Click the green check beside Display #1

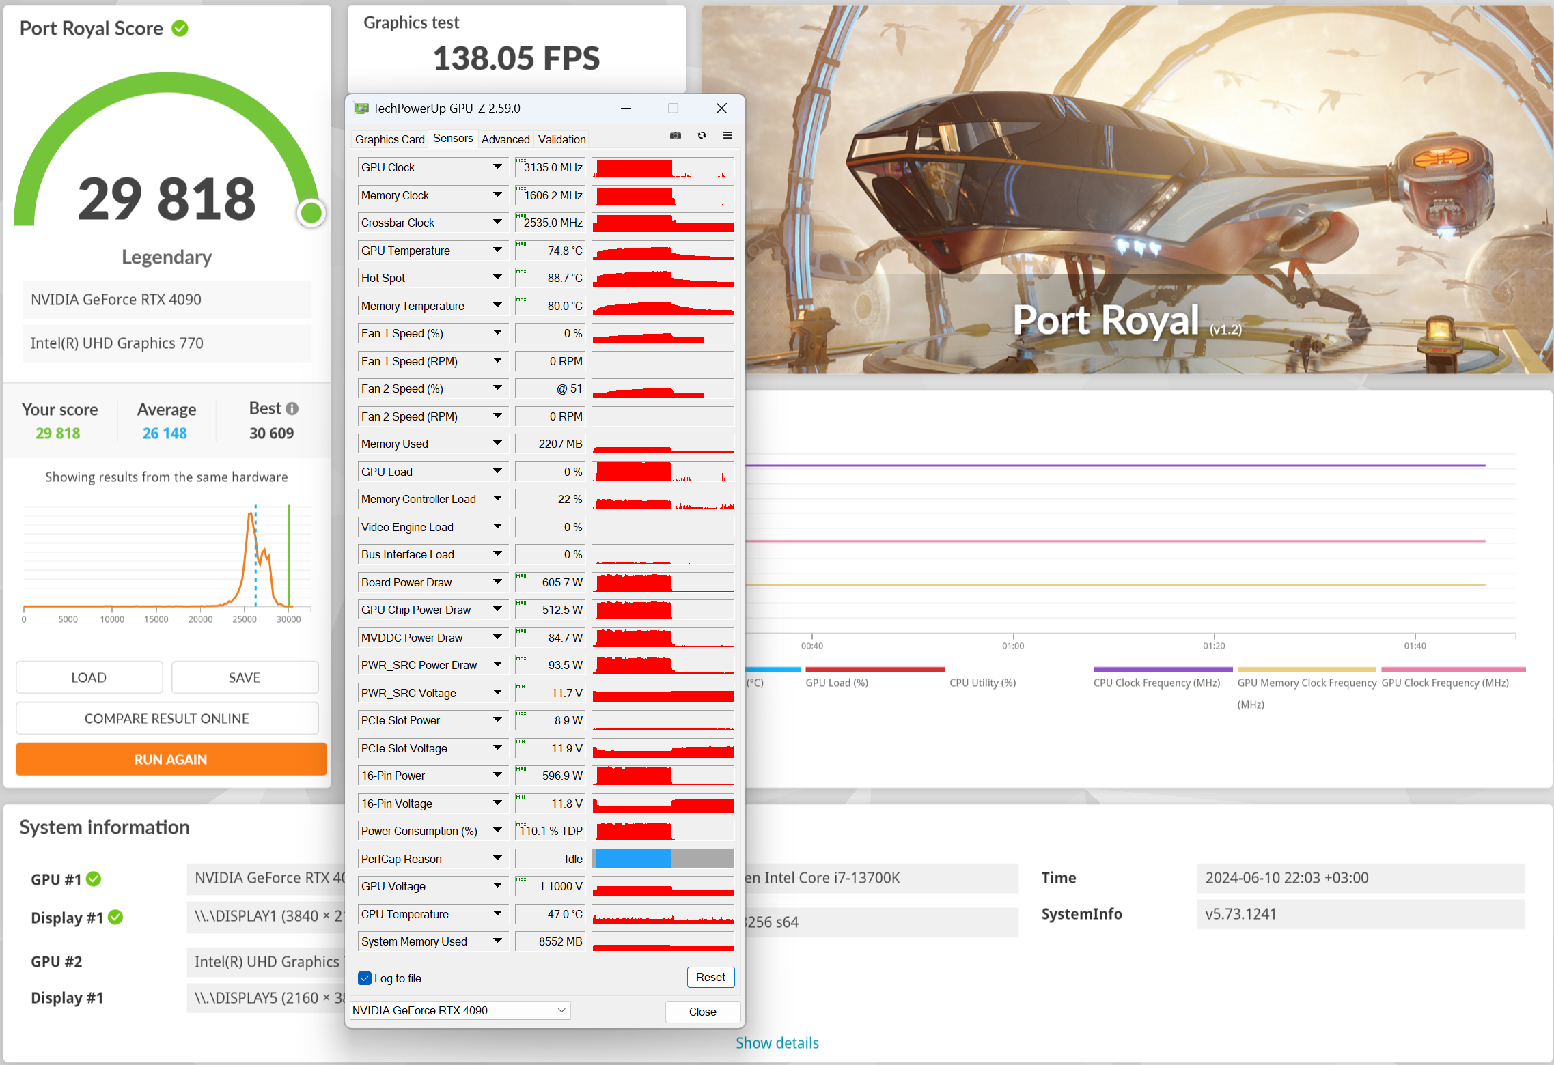(116, 918)
